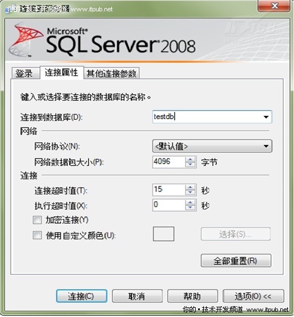
Task: Open the 网络协议 default value dropdown
Action: [x=212, y=146]
